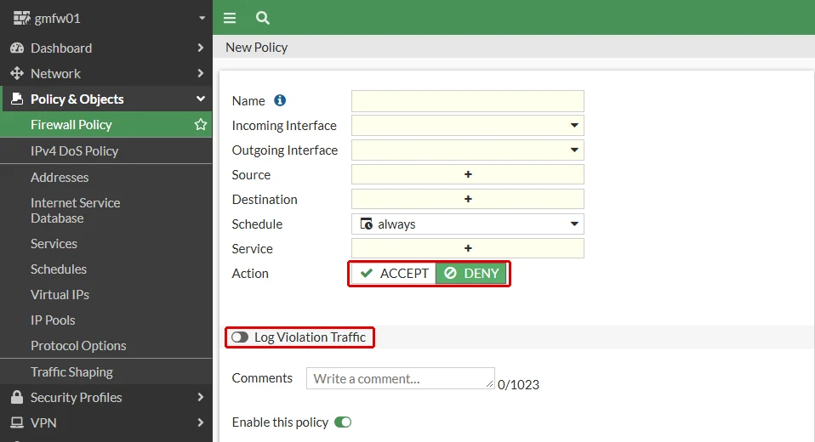Open the search magnifier icon

coord(263,18)
